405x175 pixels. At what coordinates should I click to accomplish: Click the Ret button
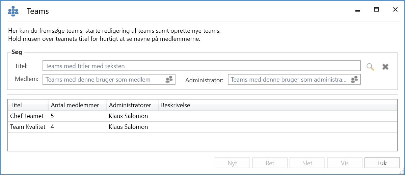pyautogui.click(x=270, y=163)
